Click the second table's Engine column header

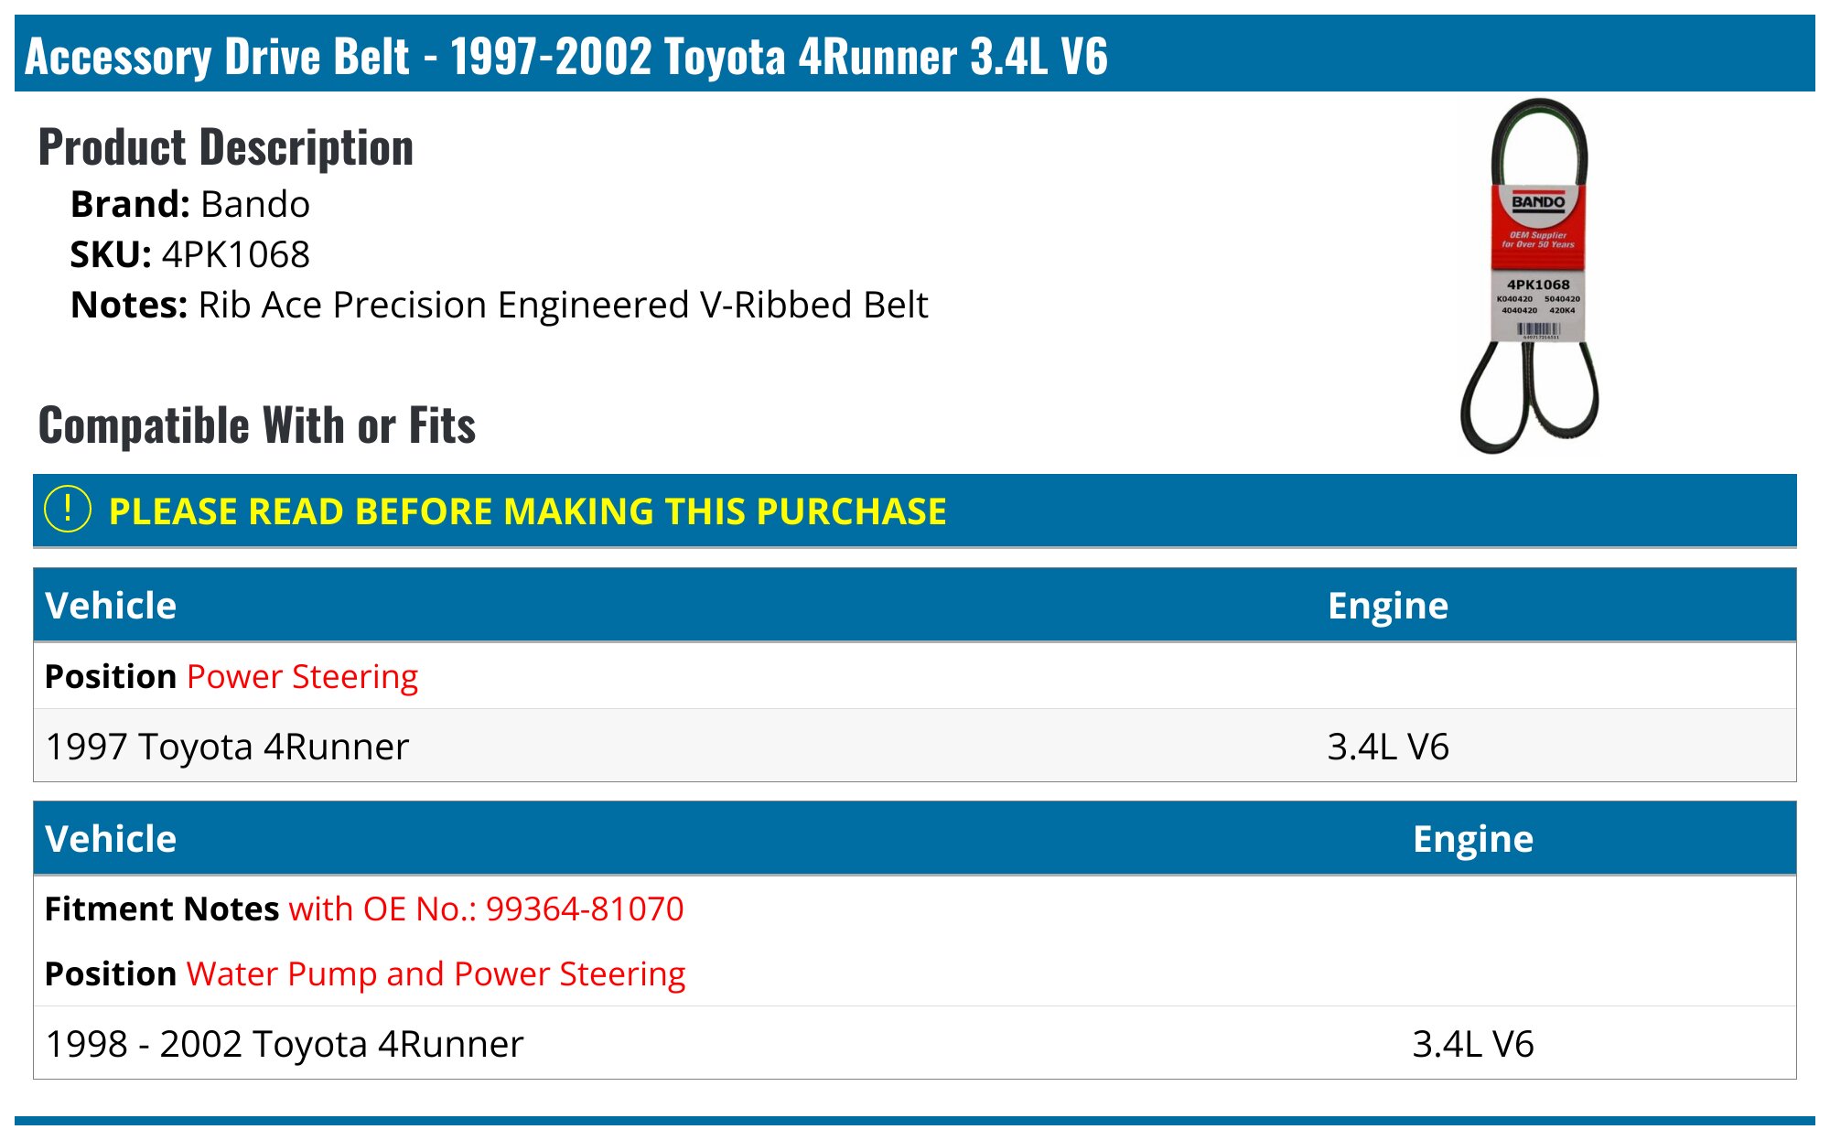click(x=1472, y=839)
